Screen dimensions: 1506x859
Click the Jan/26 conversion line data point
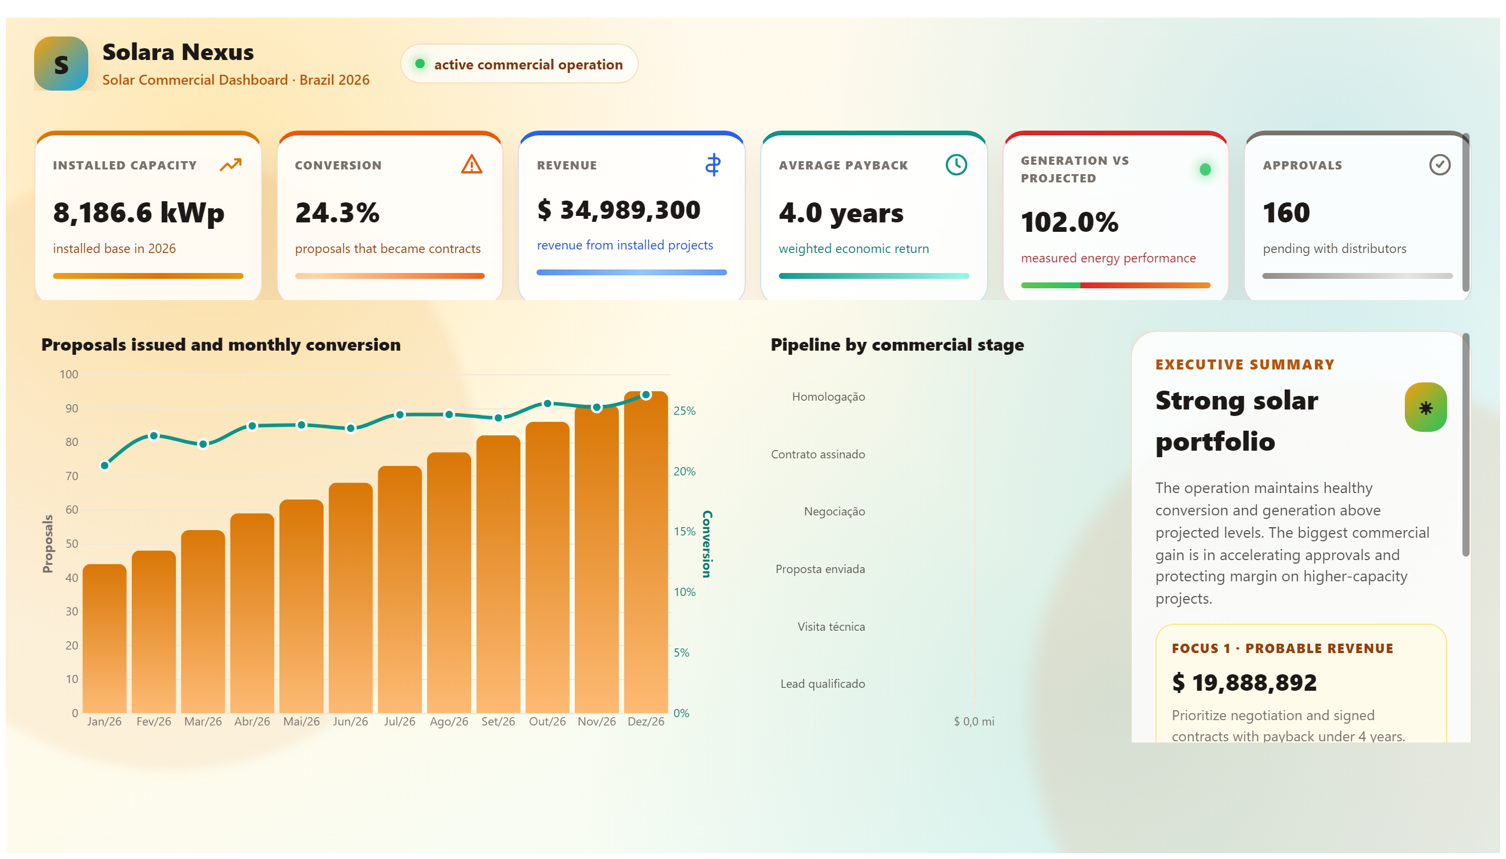pos(104,465)
